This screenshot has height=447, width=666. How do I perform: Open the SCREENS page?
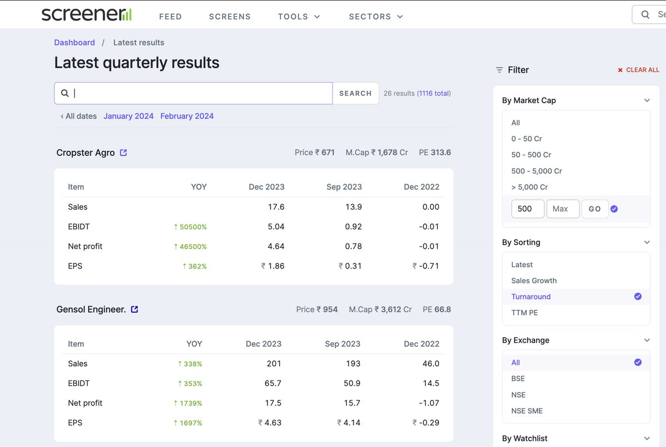tap(230, 17)
